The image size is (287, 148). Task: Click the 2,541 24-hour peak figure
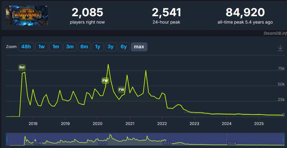[x=166, y=12]
